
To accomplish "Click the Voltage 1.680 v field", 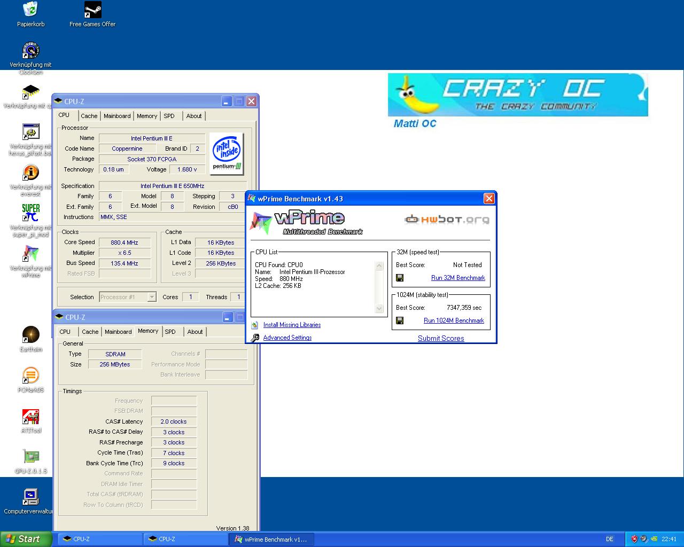I will point(187,169).
